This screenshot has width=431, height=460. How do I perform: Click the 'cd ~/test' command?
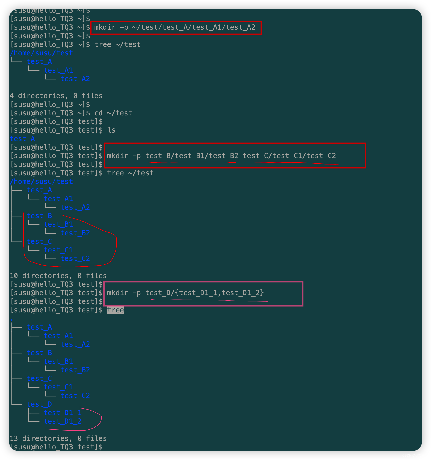click(x=113, y=113)
